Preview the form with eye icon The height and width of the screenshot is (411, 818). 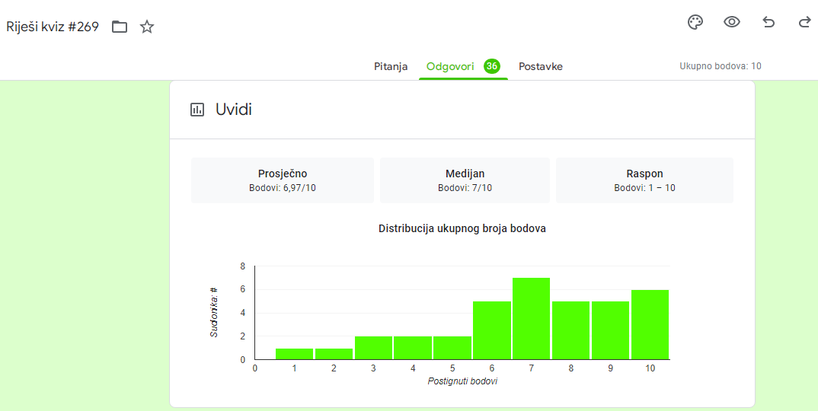pyautogui.click(x=732, y=22)
